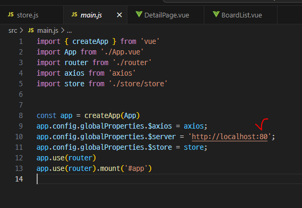Click line number 1 in the gutter
This screenshot has height=208, width=302.
[x=21, y=41]
